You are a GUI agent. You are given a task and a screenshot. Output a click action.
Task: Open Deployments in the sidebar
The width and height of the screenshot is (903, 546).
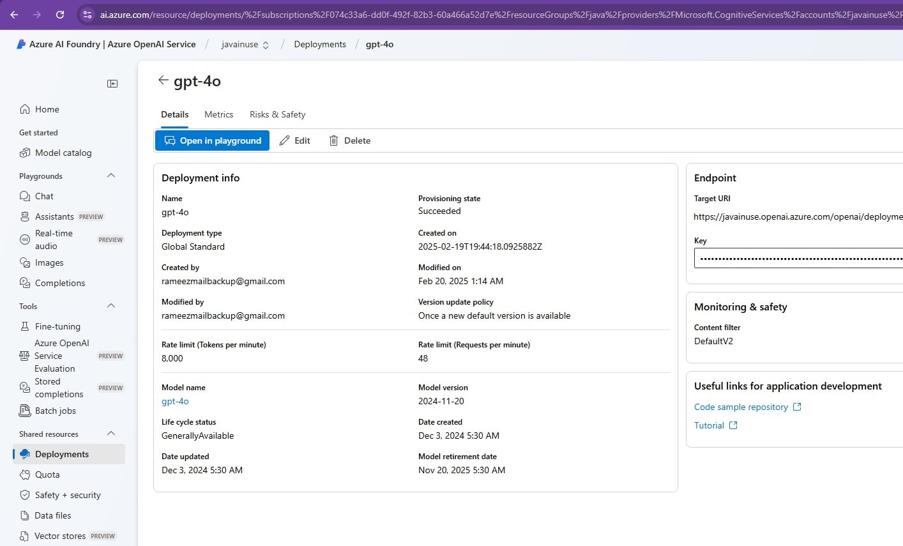(69, 454)
